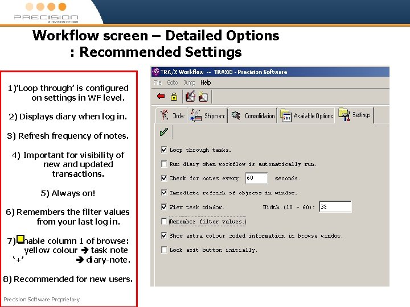
Task: Toggle Loop through tasks checkbox
Action: click(164, 150)
